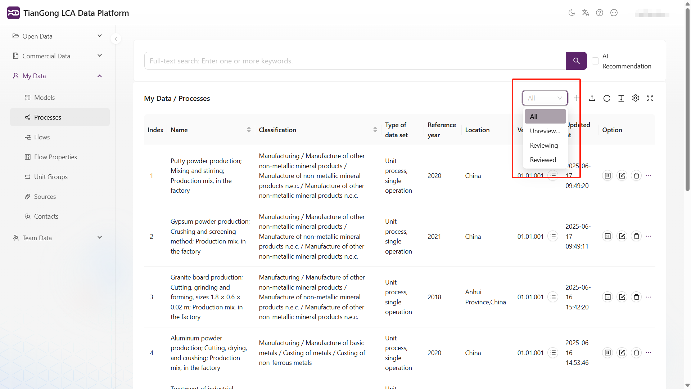Enable dark mode with the moon icon
Image resolution: width=691 pixels, height=389 pixels.
pyautogui.click(x=572, y=13)
